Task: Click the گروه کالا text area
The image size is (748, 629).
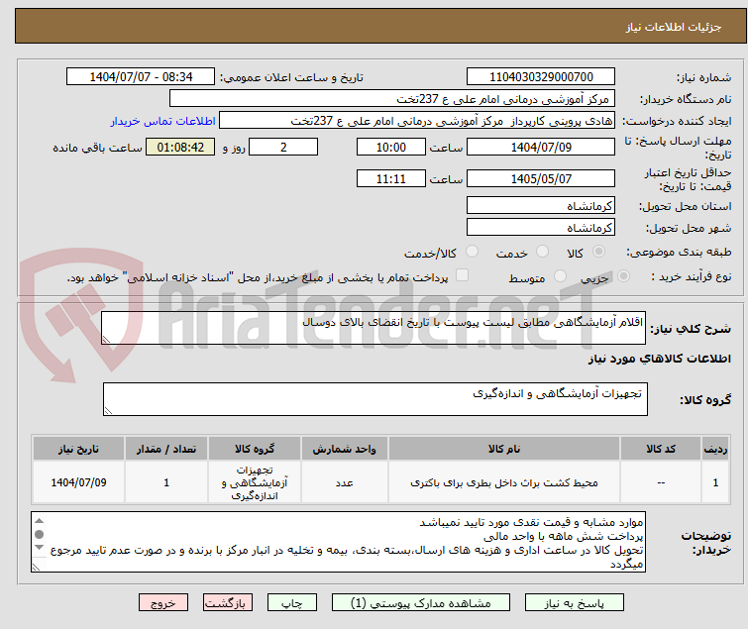Action: click(x=374, y=399)
